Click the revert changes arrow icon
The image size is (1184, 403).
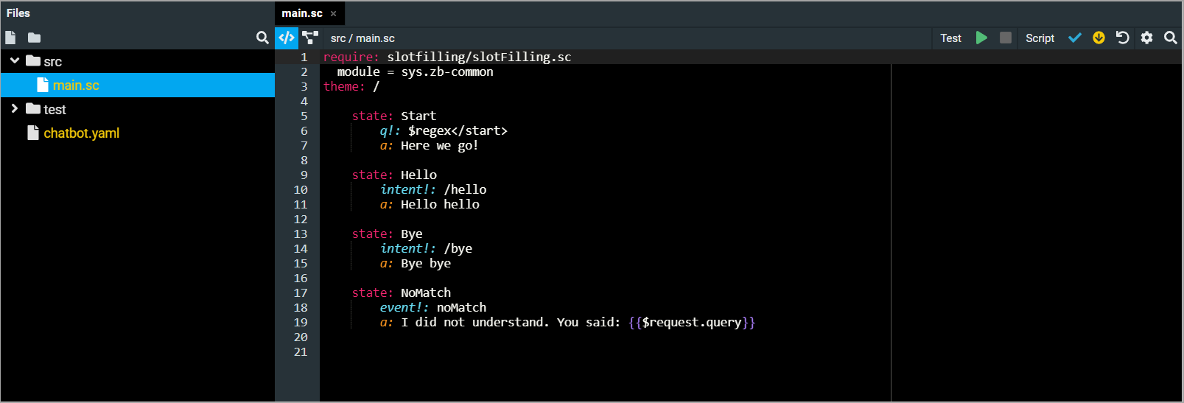pos(1123,38)
